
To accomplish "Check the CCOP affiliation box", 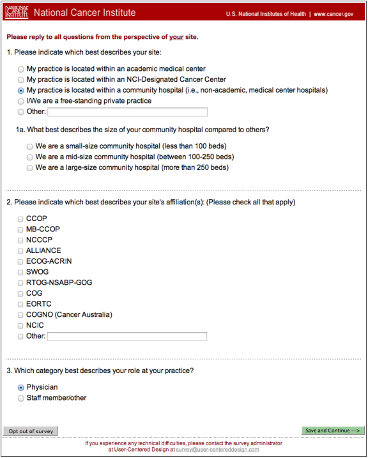I will 20,219.
